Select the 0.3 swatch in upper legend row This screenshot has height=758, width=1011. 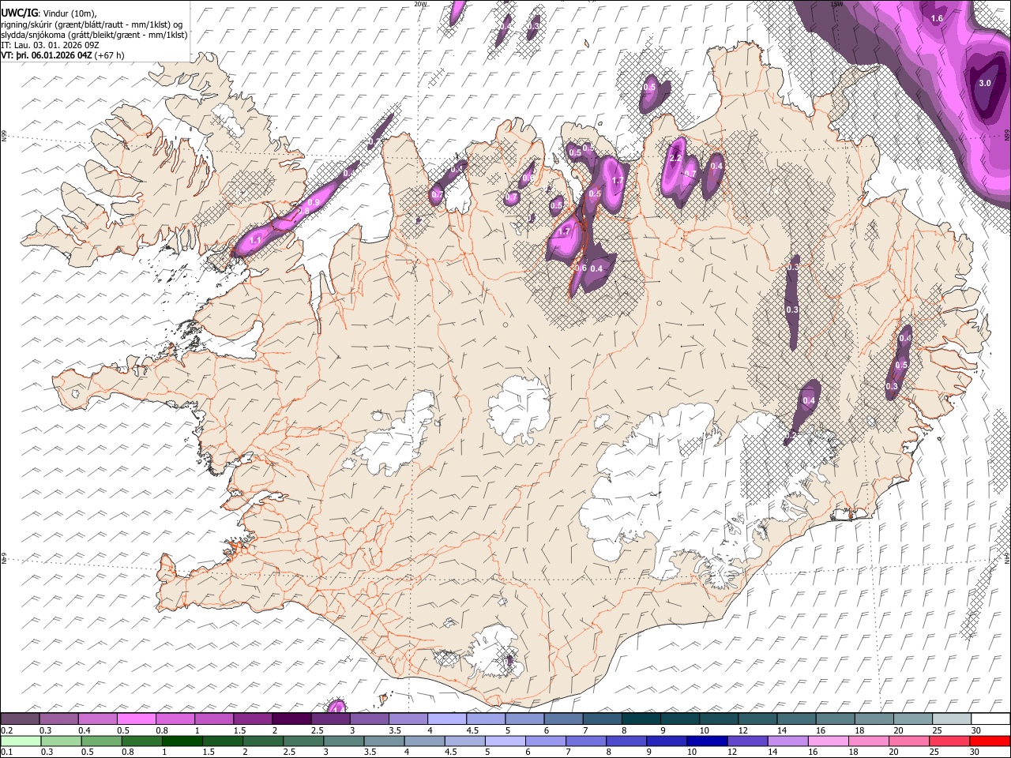click(58, 719)
